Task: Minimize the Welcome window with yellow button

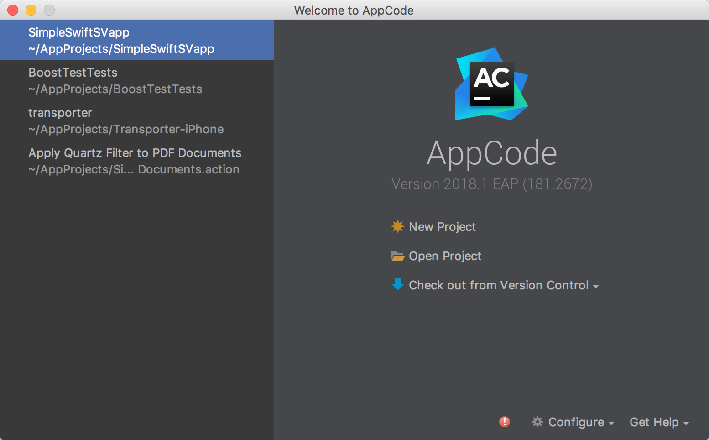Action: 31,10
